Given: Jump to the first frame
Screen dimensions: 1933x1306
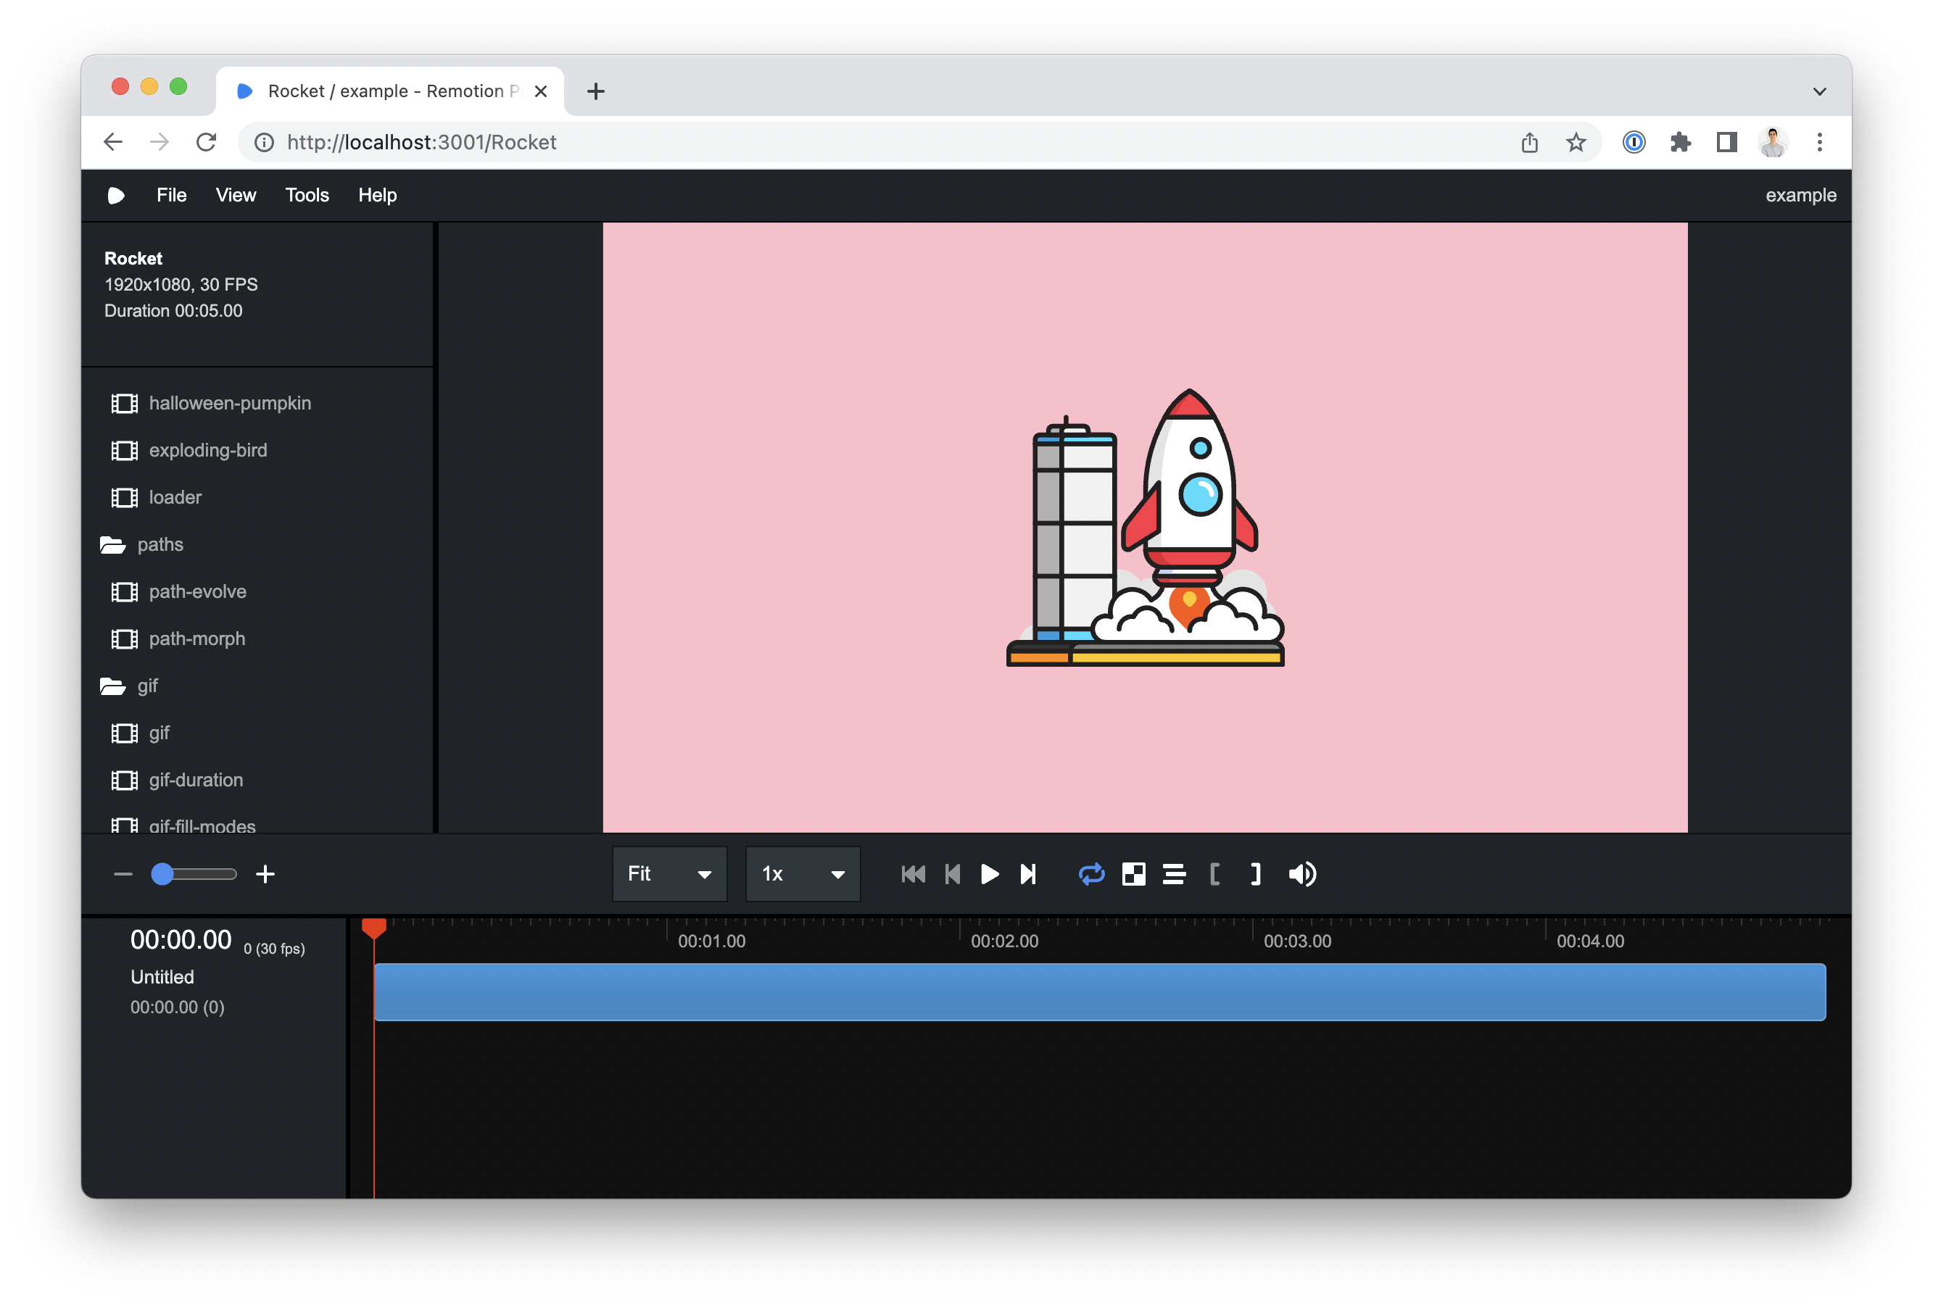Looking at the screenshot, I should tap(912, 874).
